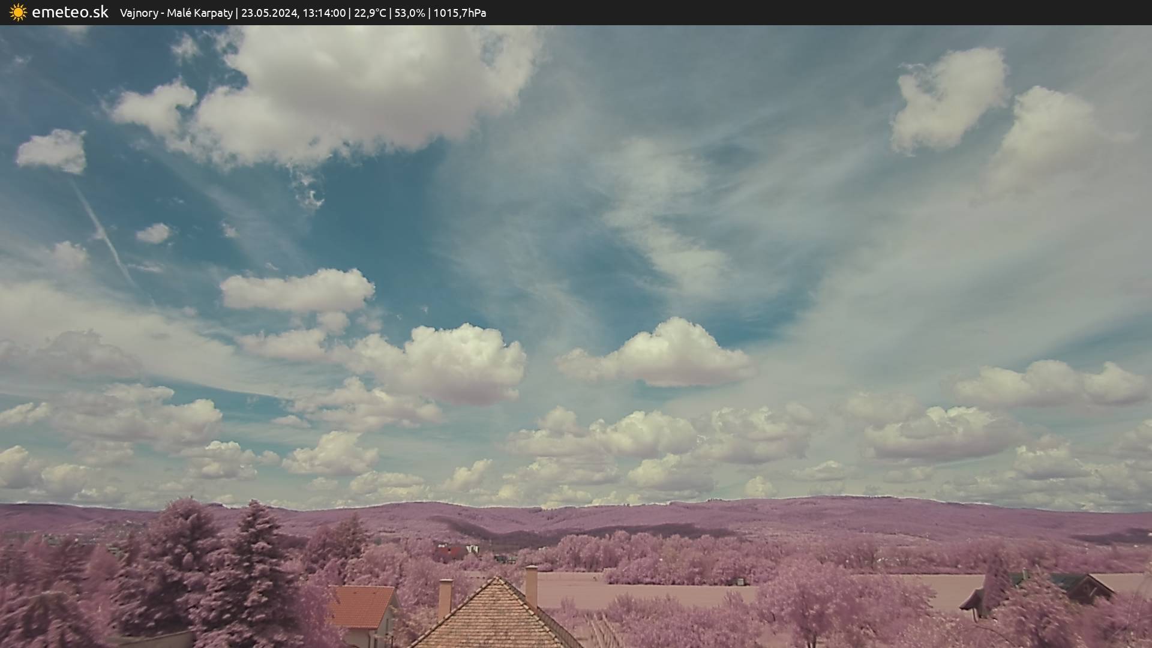
Task: Click the left chimney on the tiled roof
Action: coord(445,597)
